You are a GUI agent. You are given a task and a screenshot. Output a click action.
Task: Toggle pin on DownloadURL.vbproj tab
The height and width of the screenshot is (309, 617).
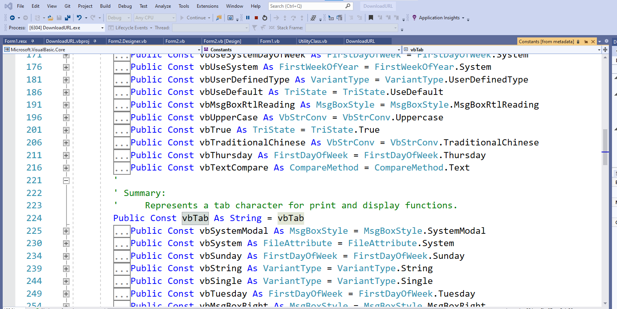(x=95, y=41)
